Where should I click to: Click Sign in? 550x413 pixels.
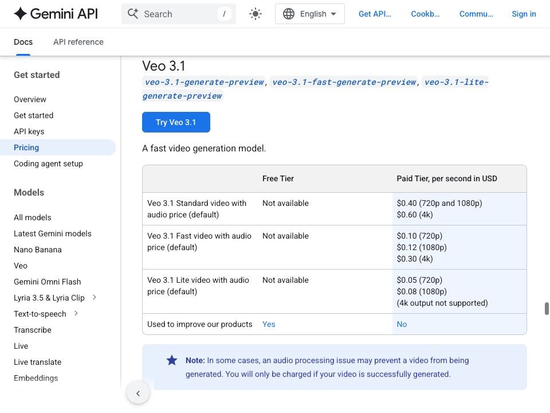(x=524, y=14)
